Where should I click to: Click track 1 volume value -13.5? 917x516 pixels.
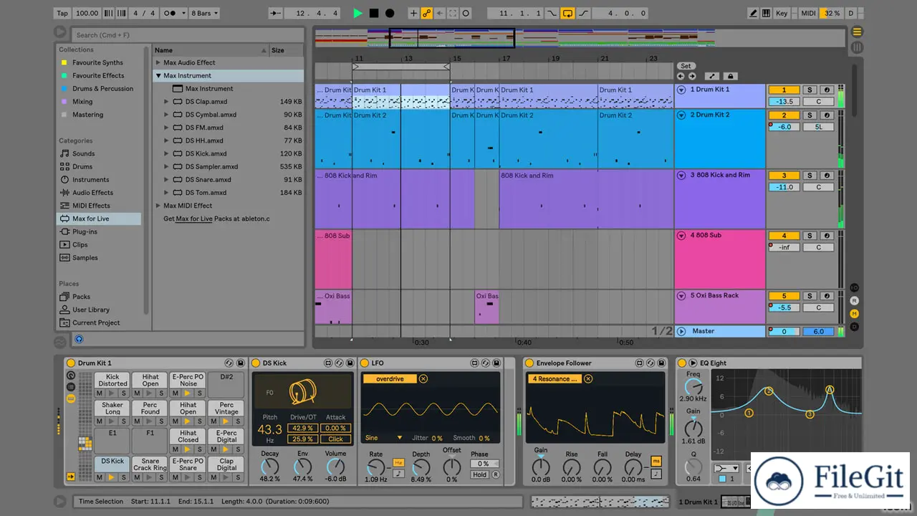click(x=784, y=102)
